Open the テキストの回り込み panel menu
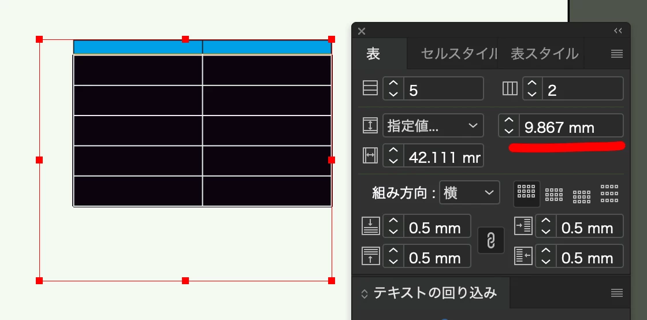647x320 pixels. pyautogui.click(x=617, y=293)
